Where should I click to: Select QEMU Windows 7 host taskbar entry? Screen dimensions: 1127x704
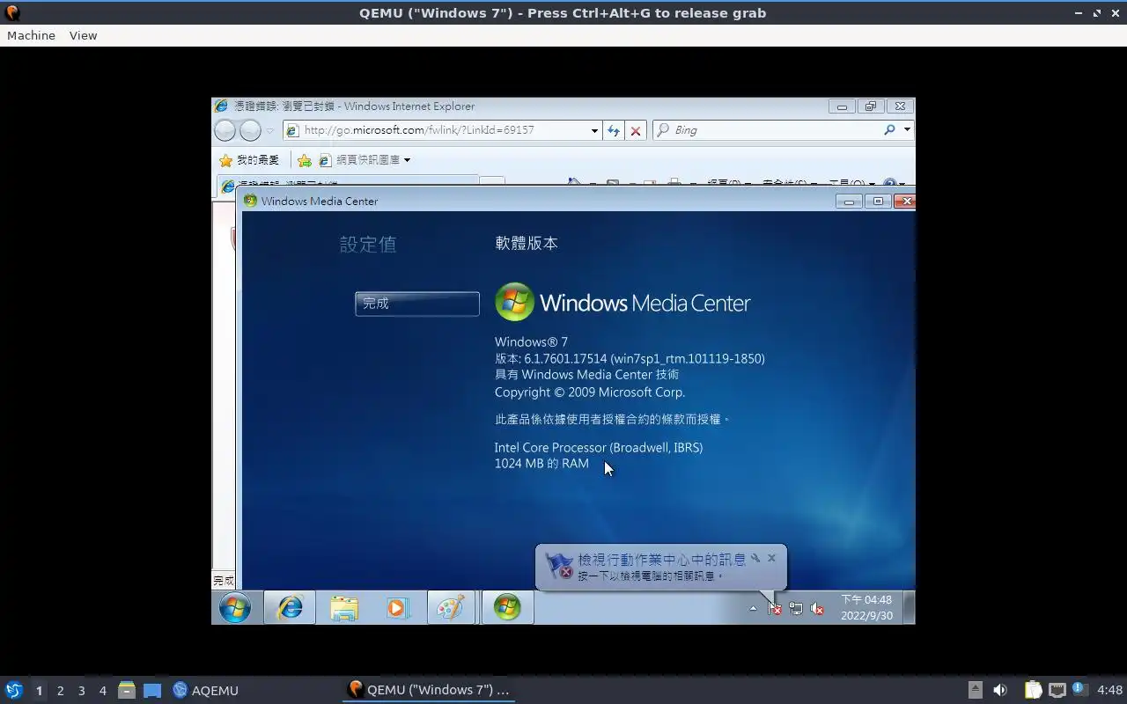429,690
